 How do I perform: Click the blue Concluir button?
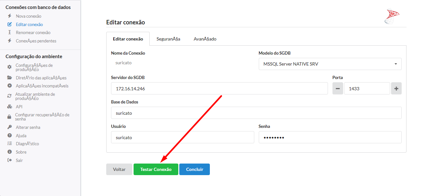point(194,169)
